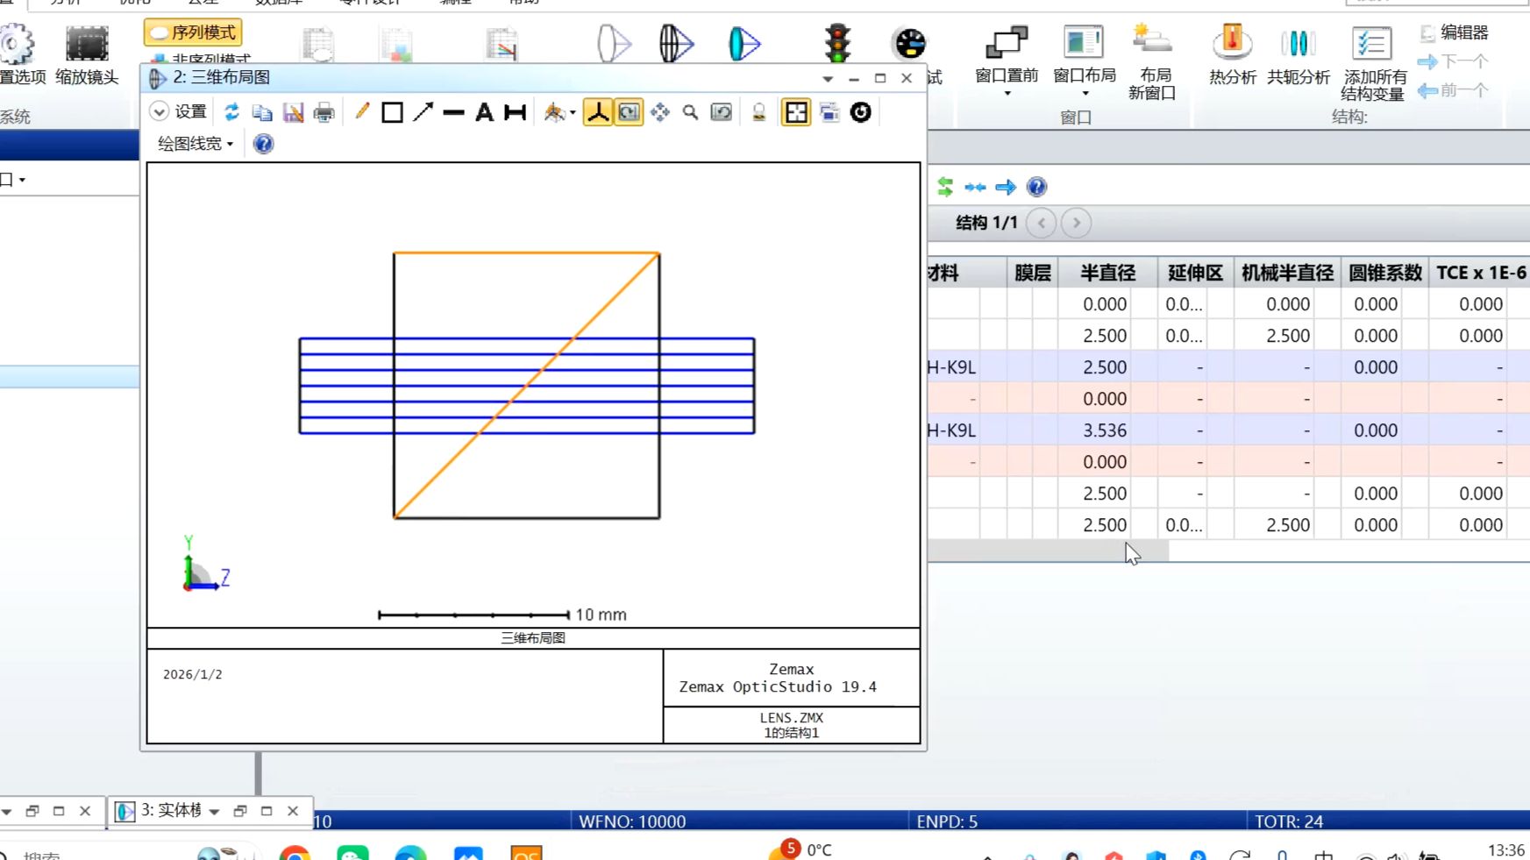This screenshot has width=1530, height=860.
Task: Open Chrome from the taskbar
Action: (295, 854)
